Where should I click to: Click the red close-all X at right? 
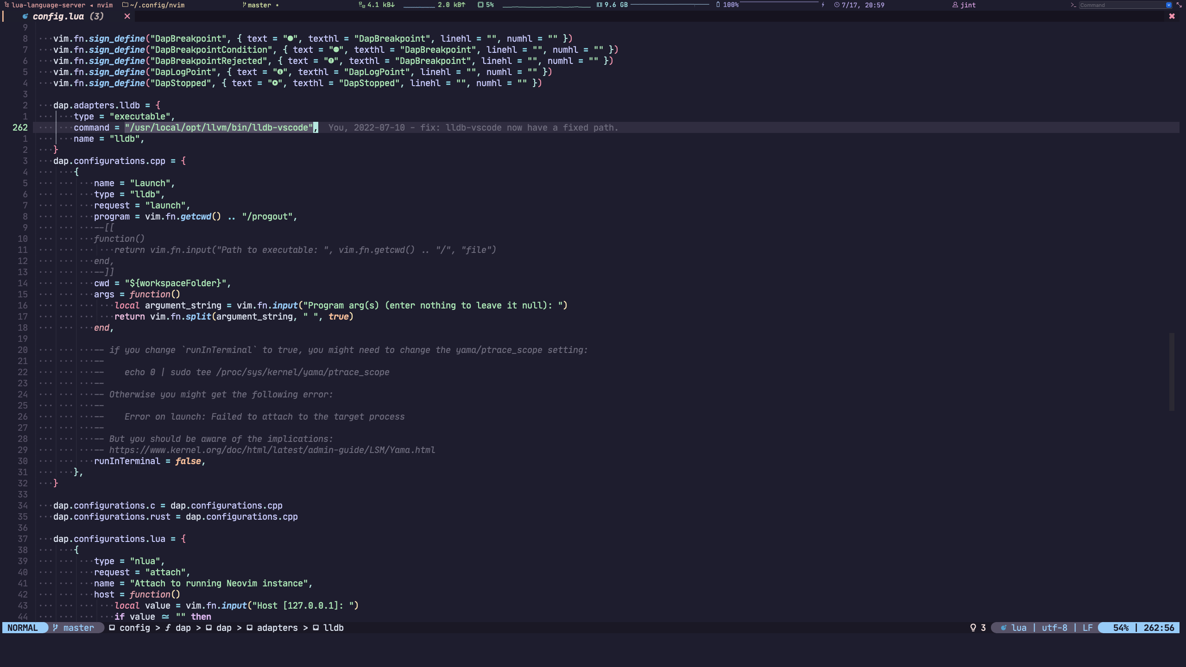[x=1172, y=16]
